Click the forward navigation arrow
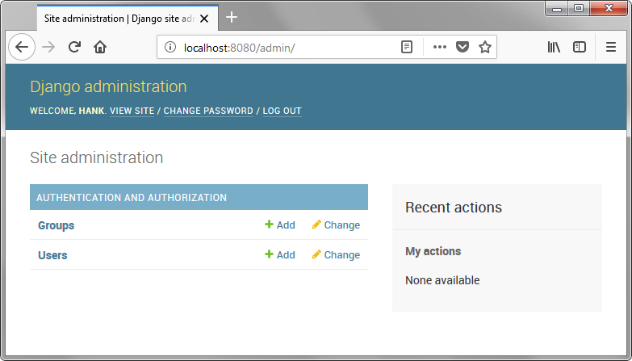This screenshot has width=632, height=361. click(48, 47)
